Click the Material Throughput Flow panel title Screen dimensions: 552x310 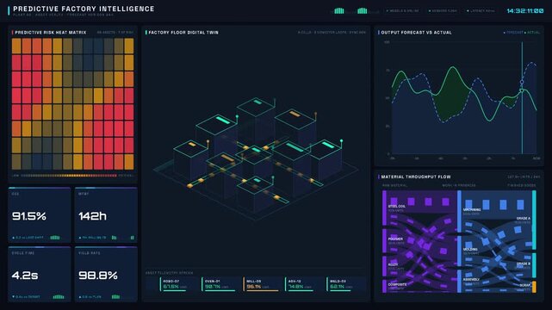pyautogui.click(x=416, y=177)
